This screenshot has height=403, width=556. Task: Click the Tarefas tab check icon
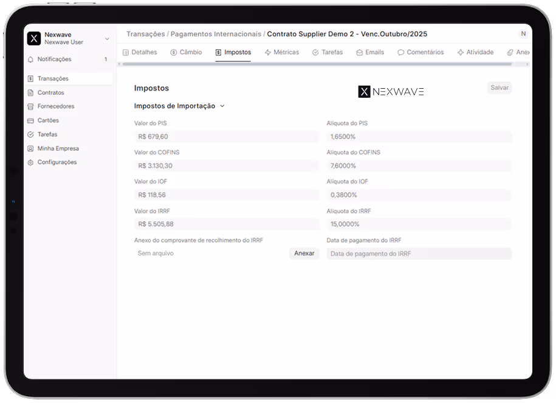pos(315,52)
